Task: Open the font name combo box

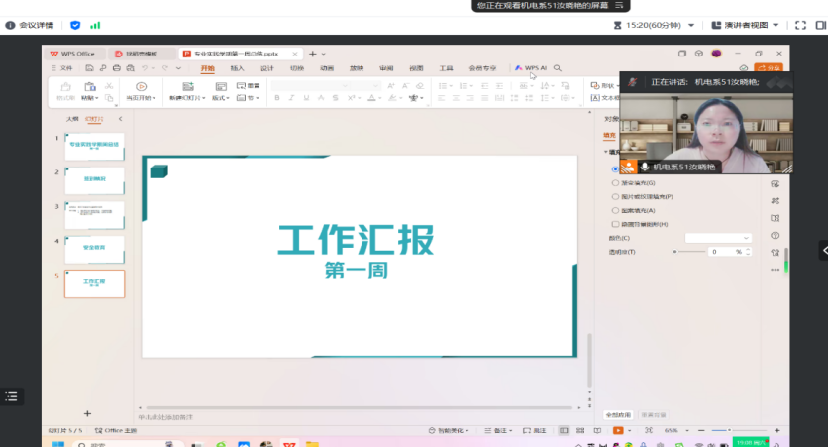Action: [312, 86]
